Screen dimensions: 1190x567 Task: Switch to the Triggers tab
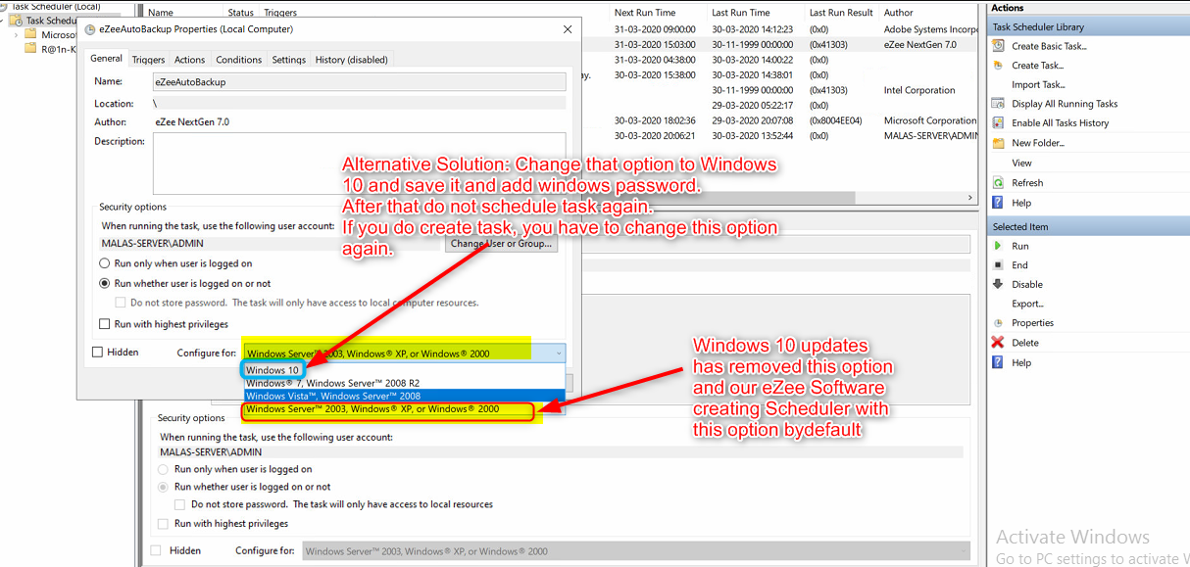tap(149, 60)
